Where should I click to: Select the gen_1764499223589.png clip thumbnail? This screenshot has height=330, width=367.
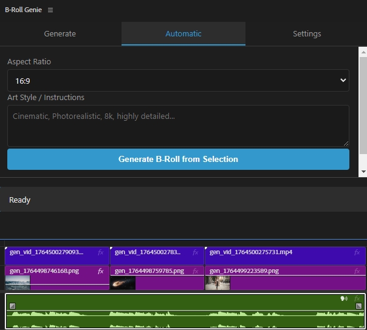(218, 283)
